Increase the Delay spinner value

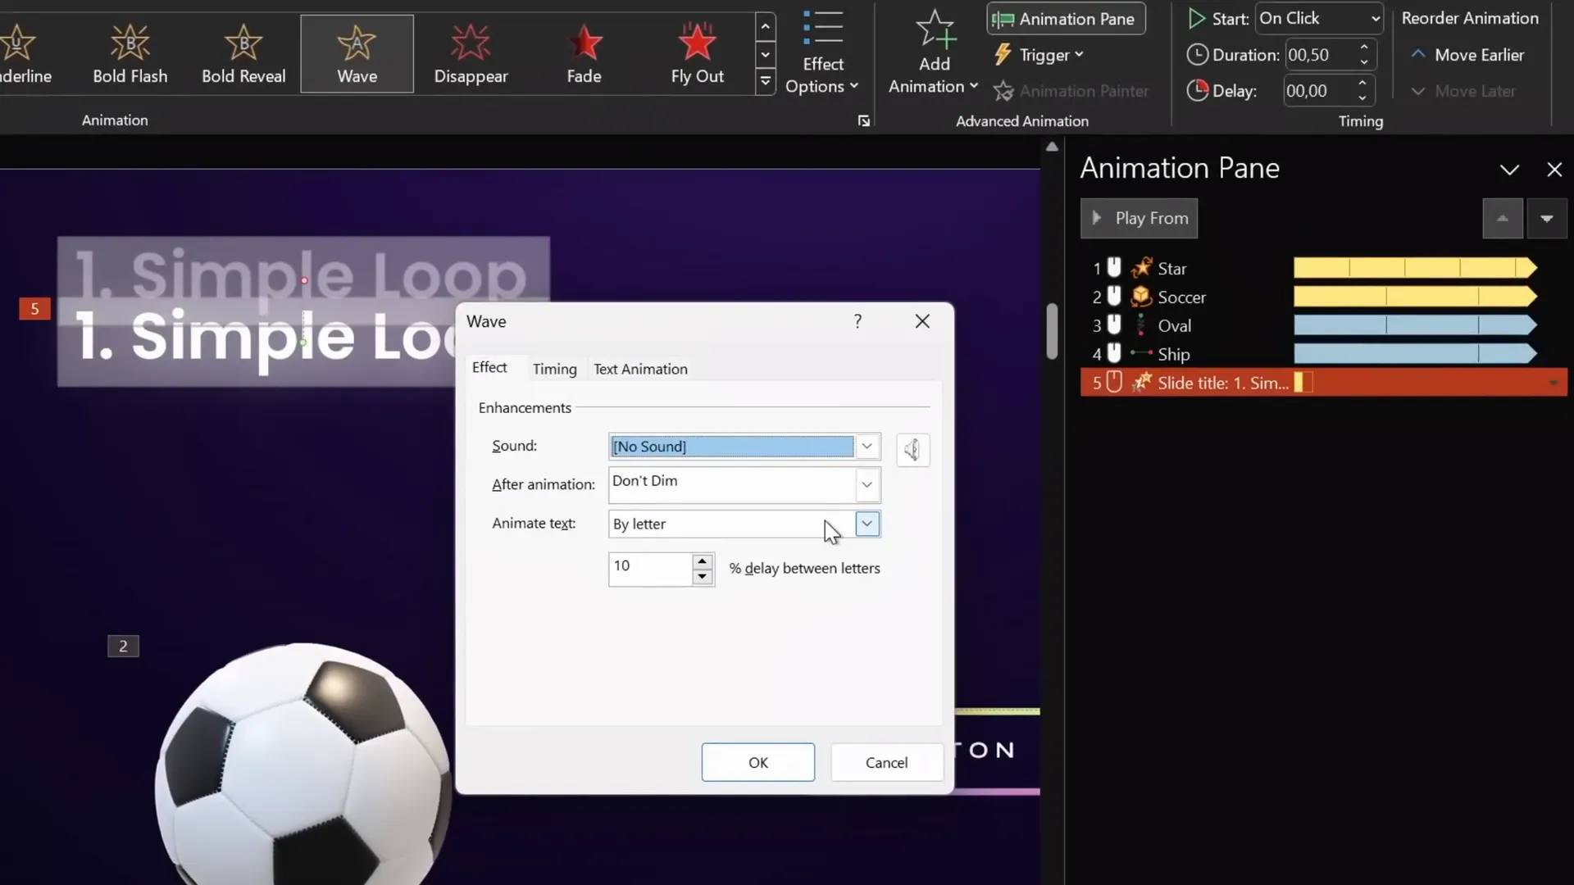(1362, 84)
